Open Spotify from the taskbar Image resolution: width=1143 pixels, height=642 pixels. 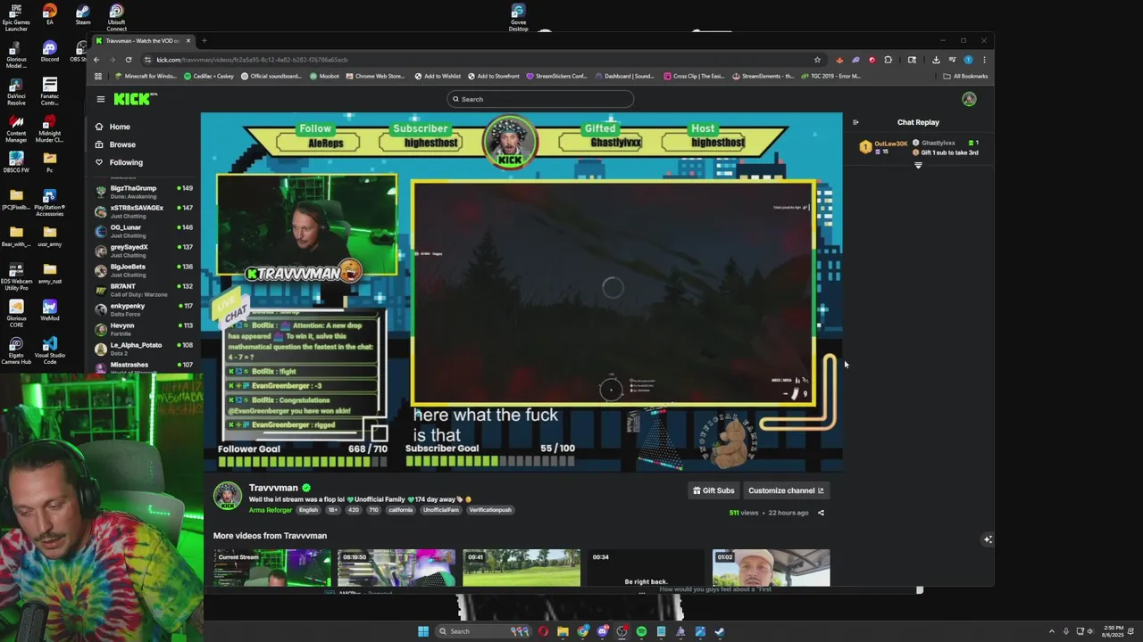641,631
